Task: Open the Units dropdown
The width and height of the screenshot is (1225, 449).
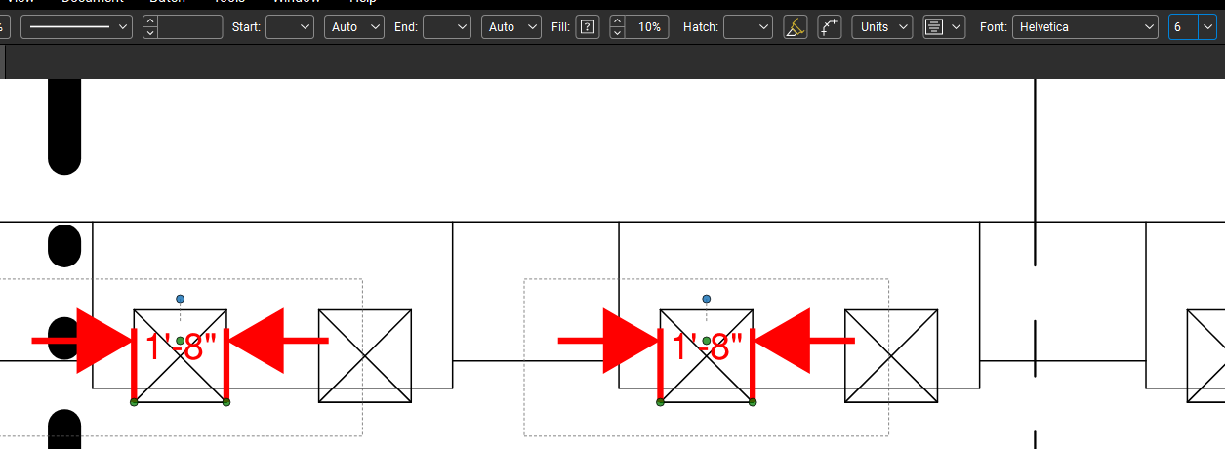Action: coord(882,27)
